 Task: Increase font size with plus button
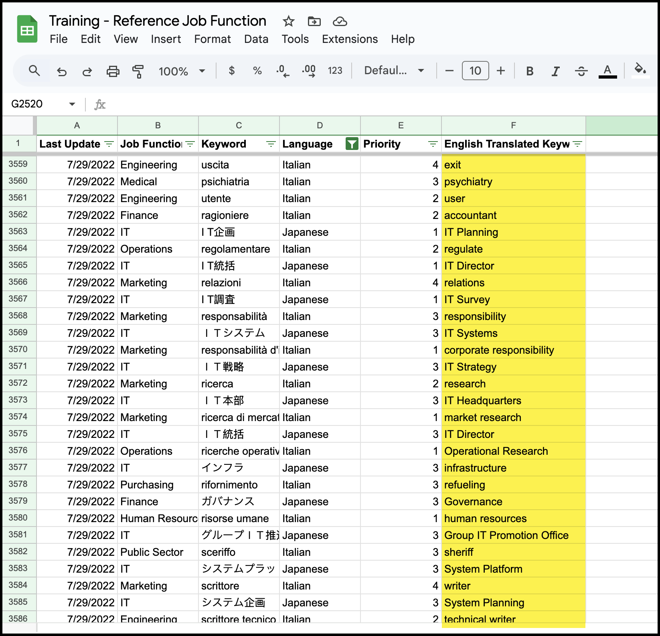(500, 71)
